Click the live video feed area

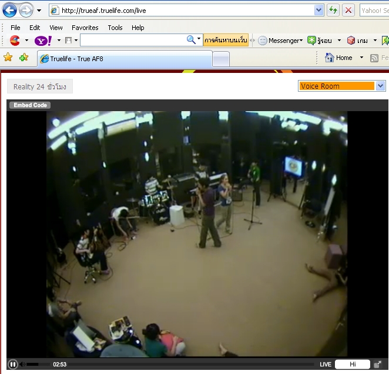pyautogui.click(x=197, y=233)
